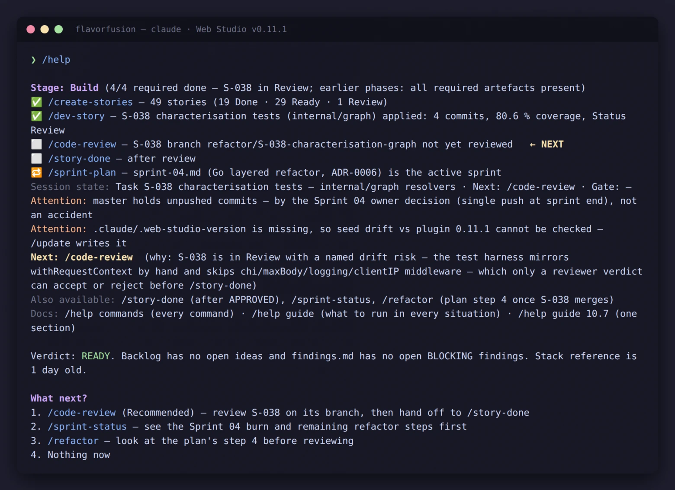This screenshot has height=490, width=675.
Task: Click the green check icon beside /create-stories
Action: (36, 102)
